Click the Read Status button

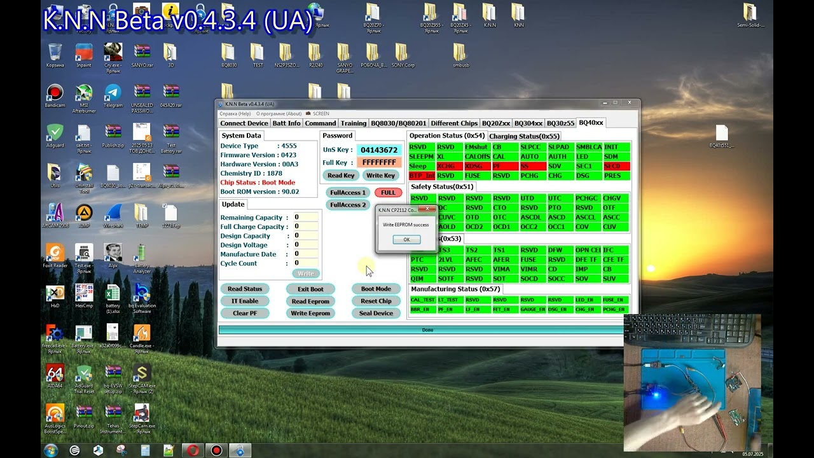point(245,289)
